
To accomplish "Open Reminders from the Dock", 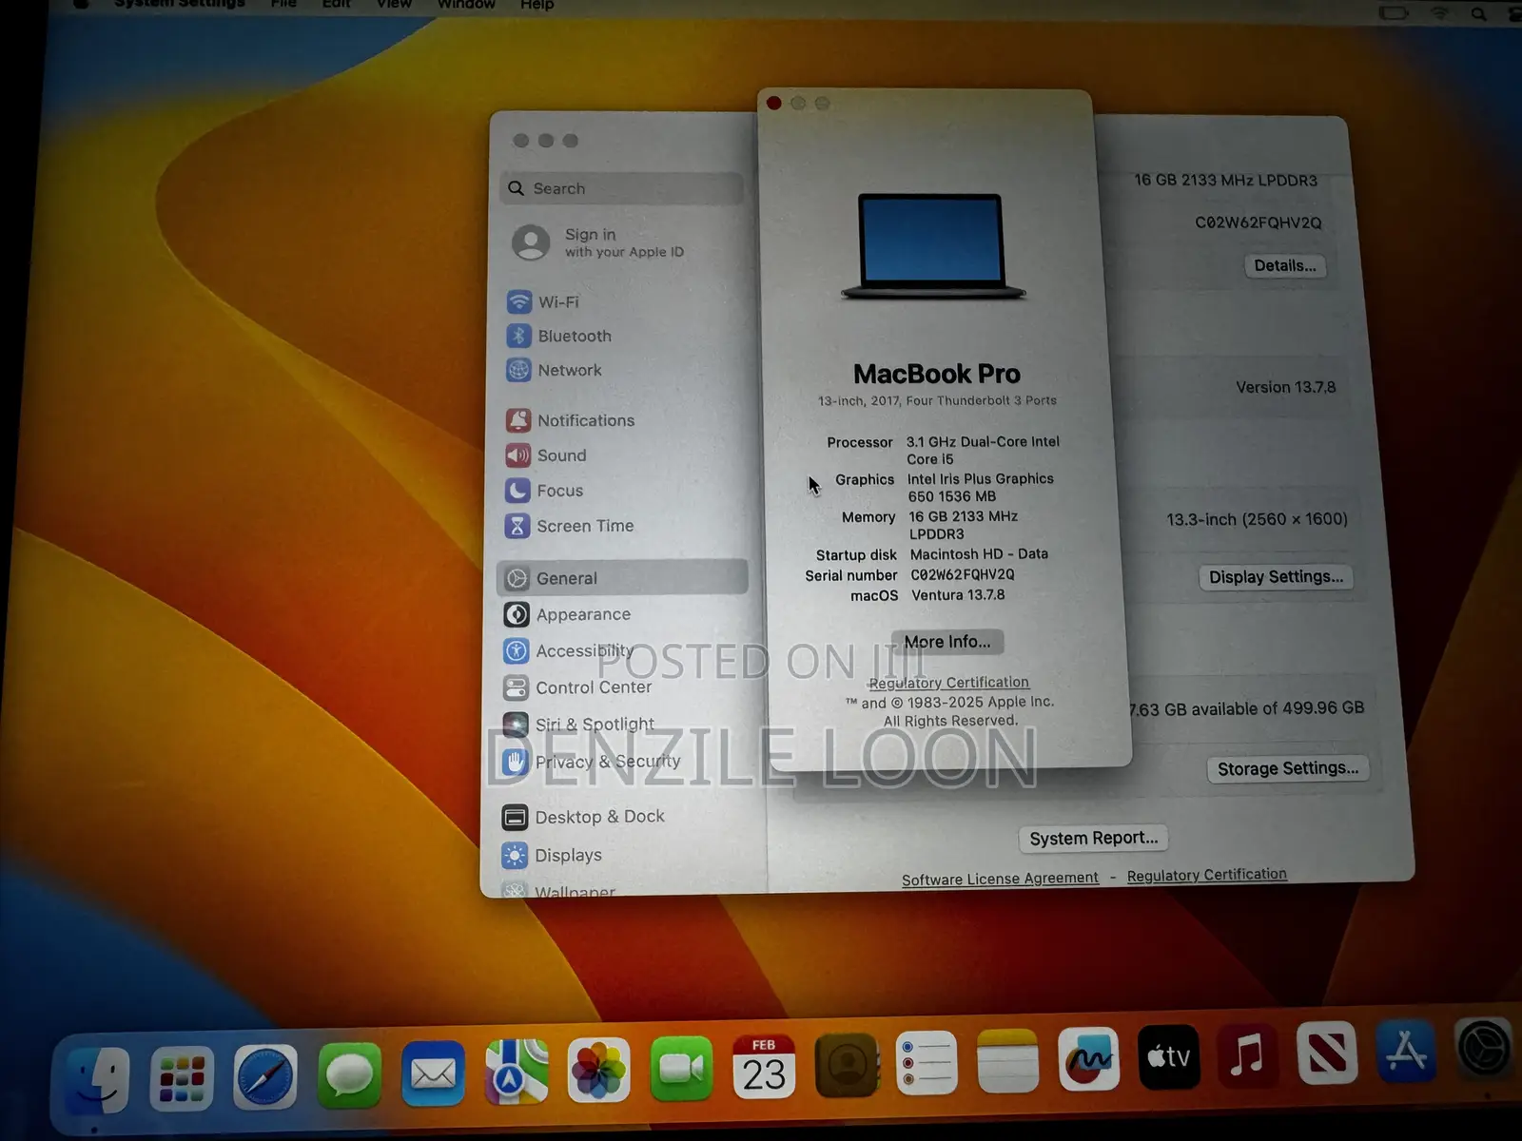I will coord(927,1063).
